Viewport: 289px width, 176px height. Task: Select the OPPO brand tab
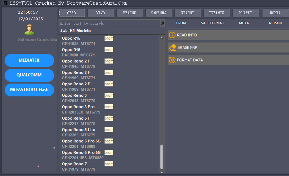pyautogui.click(x=72, y=13)
